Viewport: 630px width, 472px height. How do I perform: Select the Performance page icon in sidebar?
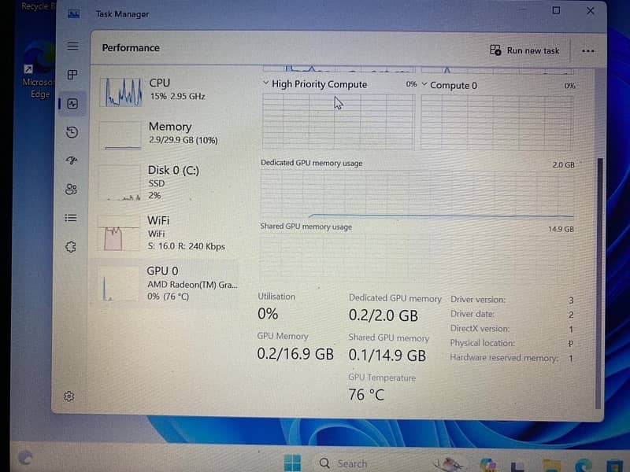(72, 104)
